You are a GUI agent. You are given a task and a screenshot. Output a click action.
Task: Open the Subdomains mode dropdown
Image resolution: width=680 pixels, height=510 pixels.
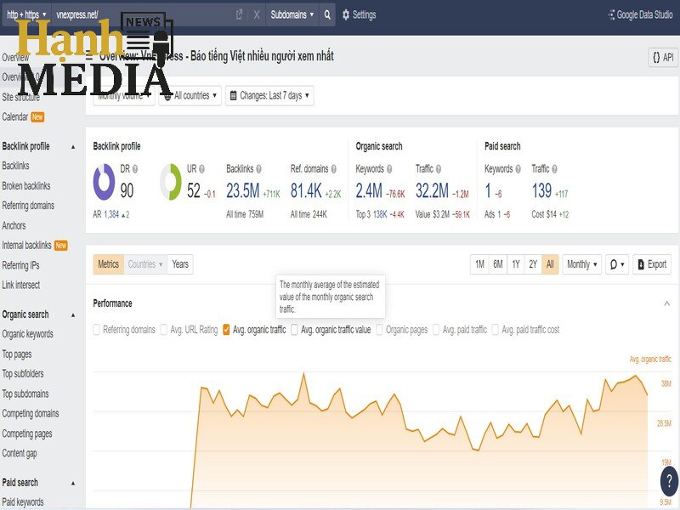pos(292,15)
